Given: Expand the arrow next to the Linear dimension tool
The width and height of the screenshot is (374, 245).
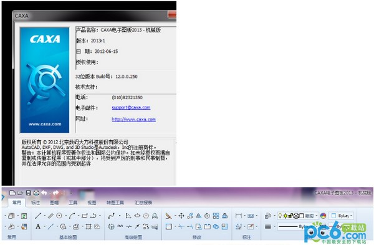Looking at the screenshot, I should pos(245,216).
